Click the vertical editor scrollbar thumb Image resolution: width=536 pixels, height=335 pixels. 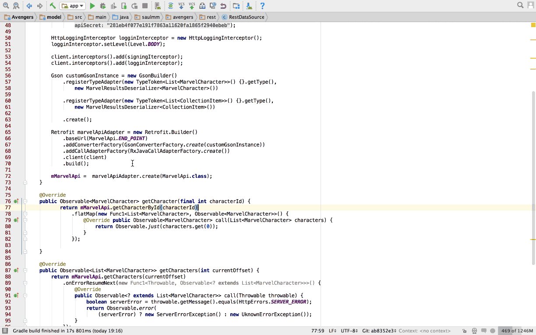(x=533, y=178)
